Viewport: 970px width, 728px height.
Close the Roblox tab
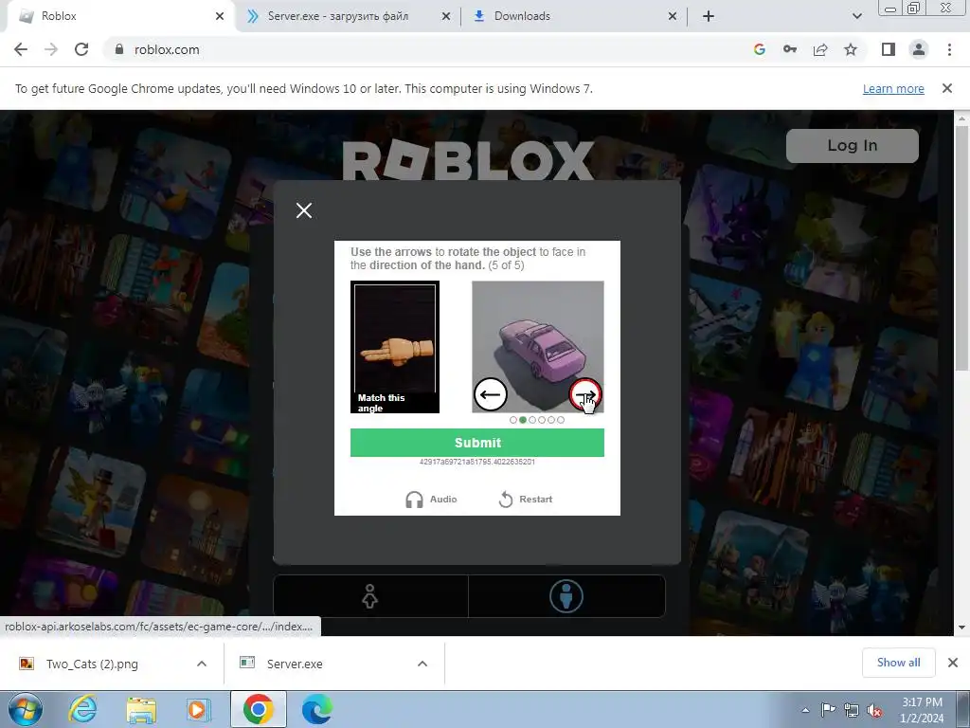tap(220, 16)
